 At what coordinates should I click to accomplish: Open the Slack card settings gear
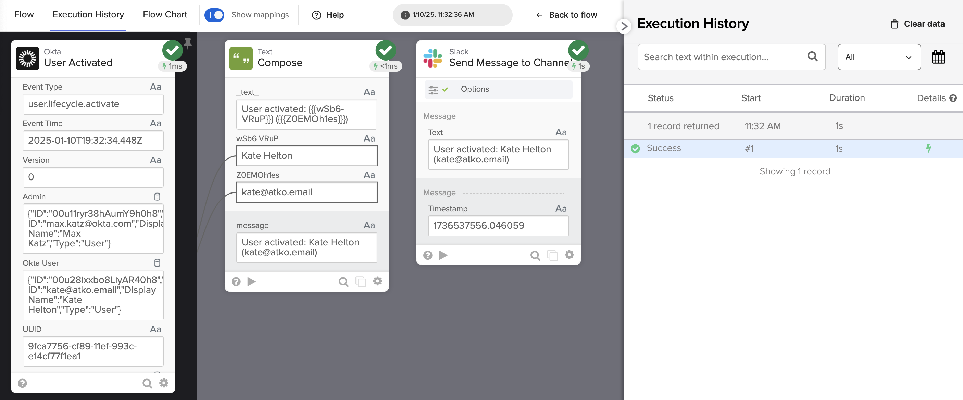(569, 255)
